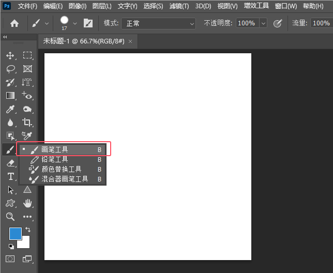Select the Path Selection arrow tool
333x273 pixels.
10,190
